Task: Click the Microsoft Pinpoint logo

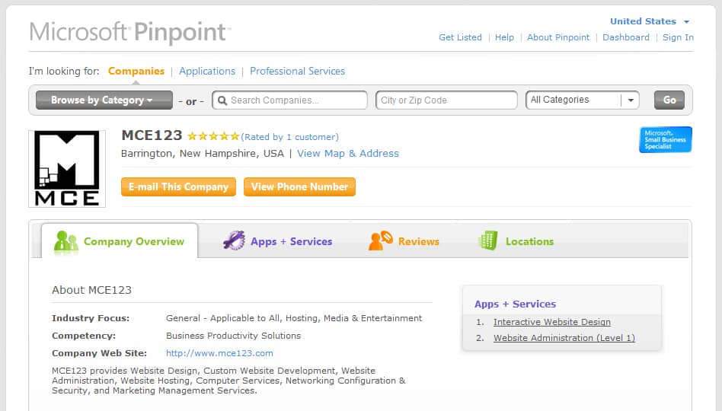Action: [129, 32]
